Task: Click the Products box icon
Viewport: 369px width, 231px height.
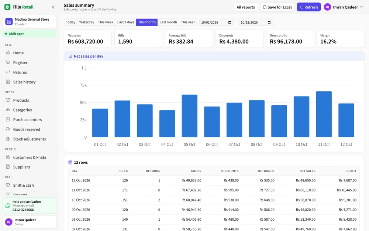Action: point(8,100)
